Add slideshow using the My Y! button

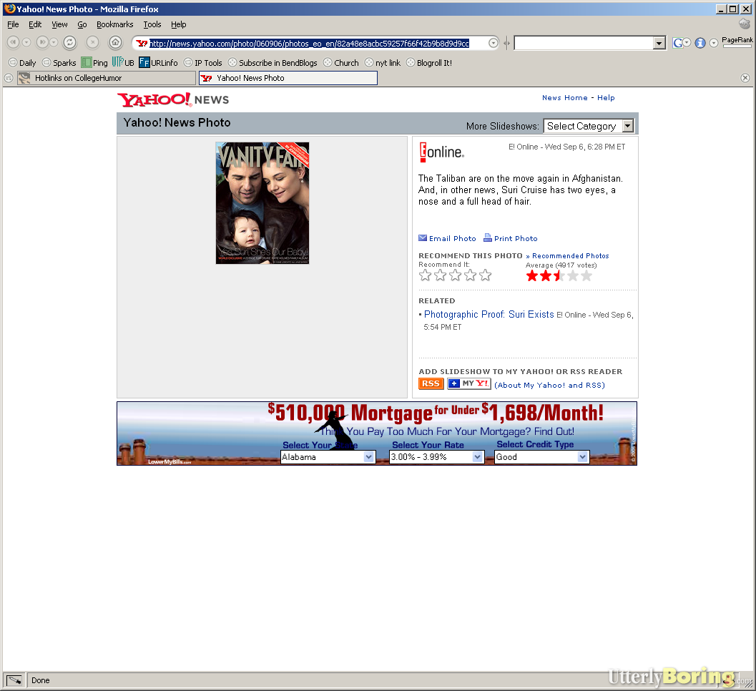click(x=468, y=384)
